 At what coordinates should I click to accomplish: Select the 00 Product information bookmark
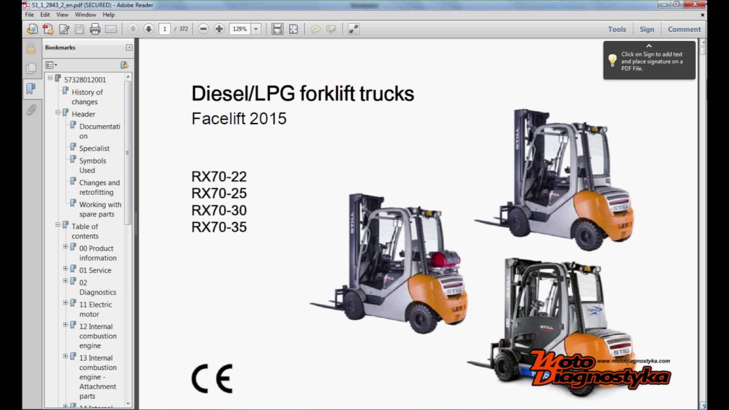(98, 253)
